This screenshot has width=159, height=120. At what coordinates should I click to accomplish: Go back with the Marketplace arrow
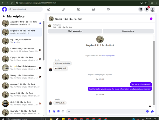4,16
